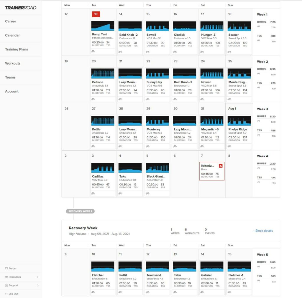Viewport: 302px width, 298px height.
Task: Click the Monterey workout title
Action: click(x=153, y=129)
